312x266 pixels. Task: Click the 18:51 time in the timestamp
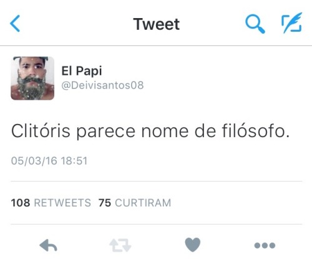coord(74,161)
